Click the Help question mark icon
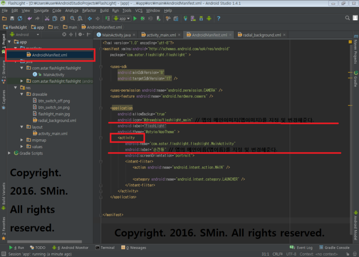Screen dimensions: 359x257 (x=218, y=18)
